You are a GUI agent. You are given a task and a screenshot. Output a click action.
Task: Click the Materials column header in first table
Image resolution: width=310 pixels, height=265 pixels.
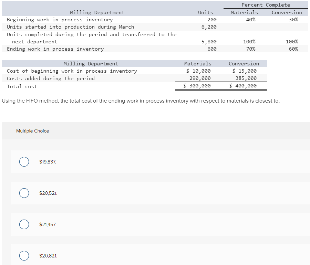245,12
